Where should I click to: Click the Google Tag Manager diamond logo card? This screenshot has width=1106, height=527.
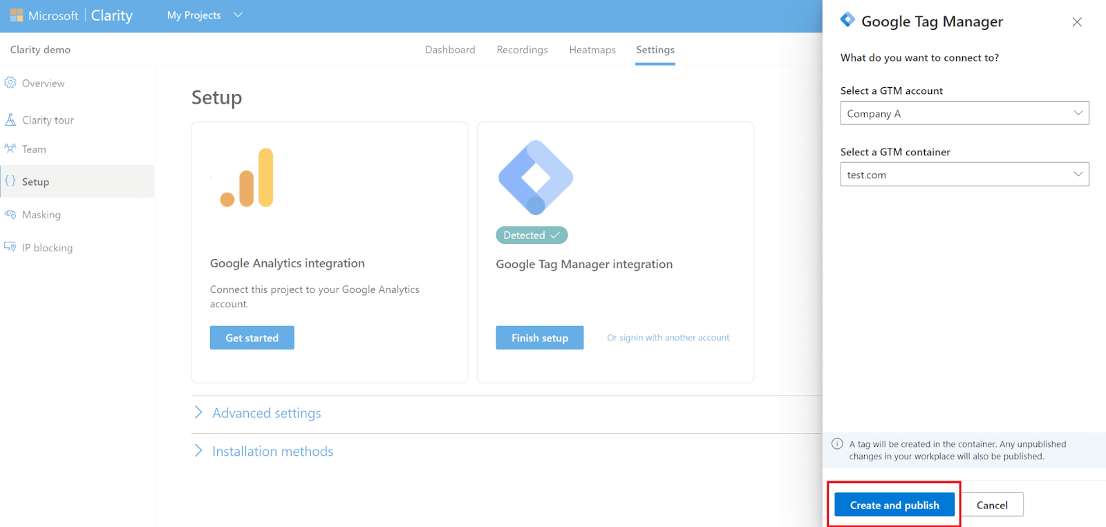coord(536,178)
